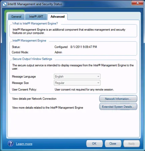Open the Intel AMT tab

36,17
